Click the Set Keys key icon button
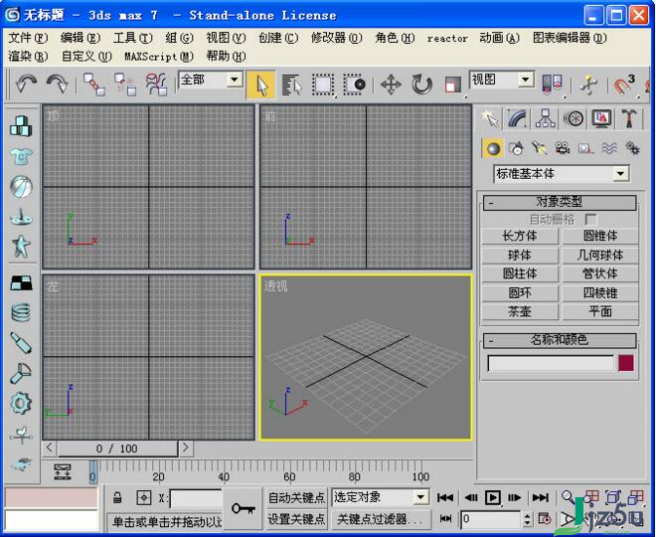This screenshot has width=656, height=537. [x=244, y=508]
